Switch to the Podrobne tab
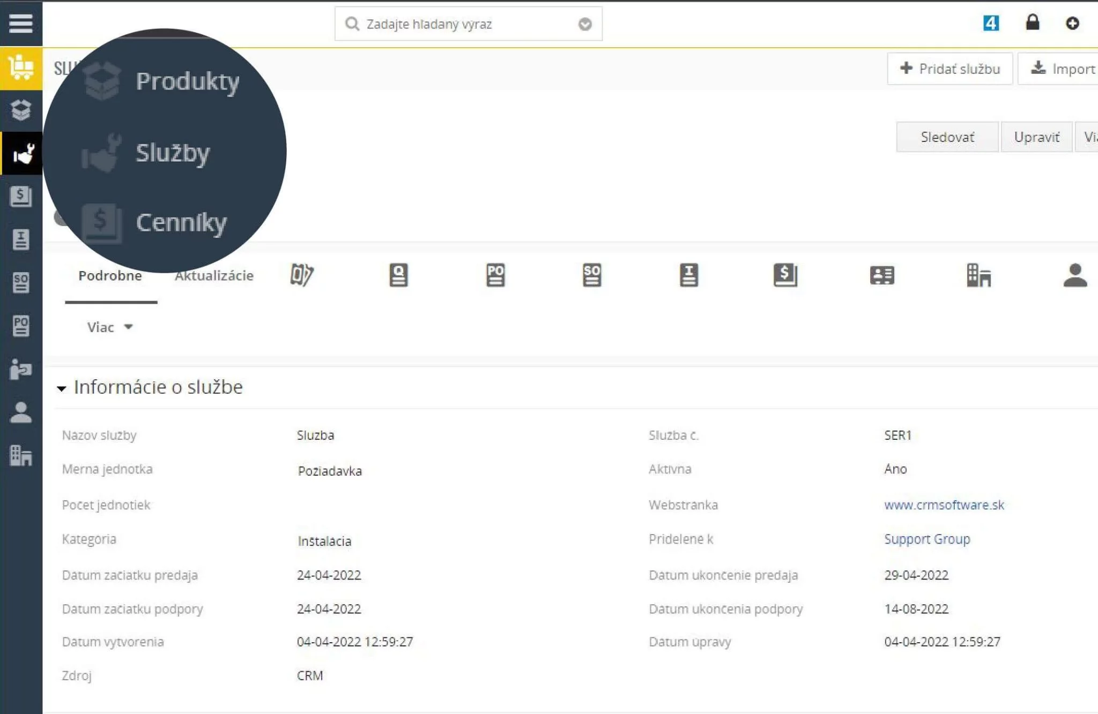The image size is (1098, 714). click(x=110, y=275)
